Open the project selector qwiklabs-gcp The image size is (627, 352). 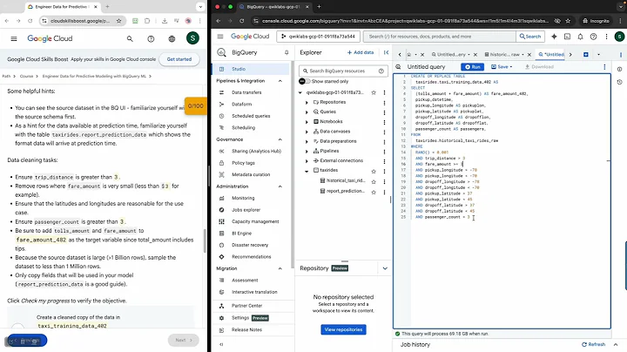pos(319,37)
